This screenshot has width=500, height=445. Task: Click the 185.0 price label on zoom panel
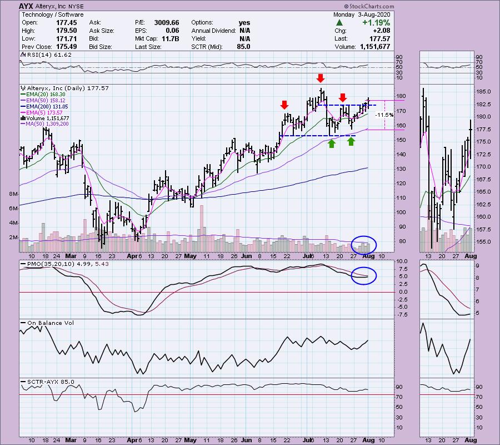(x=483, y=92)
